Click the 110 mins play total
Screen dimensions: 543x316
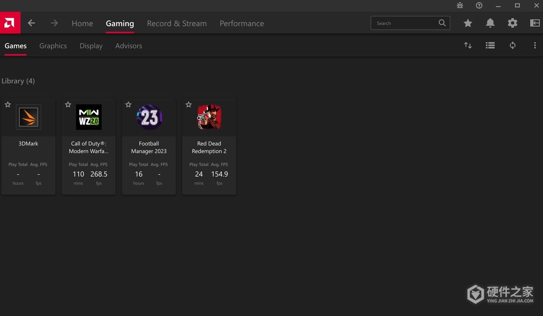click(78, 174)
